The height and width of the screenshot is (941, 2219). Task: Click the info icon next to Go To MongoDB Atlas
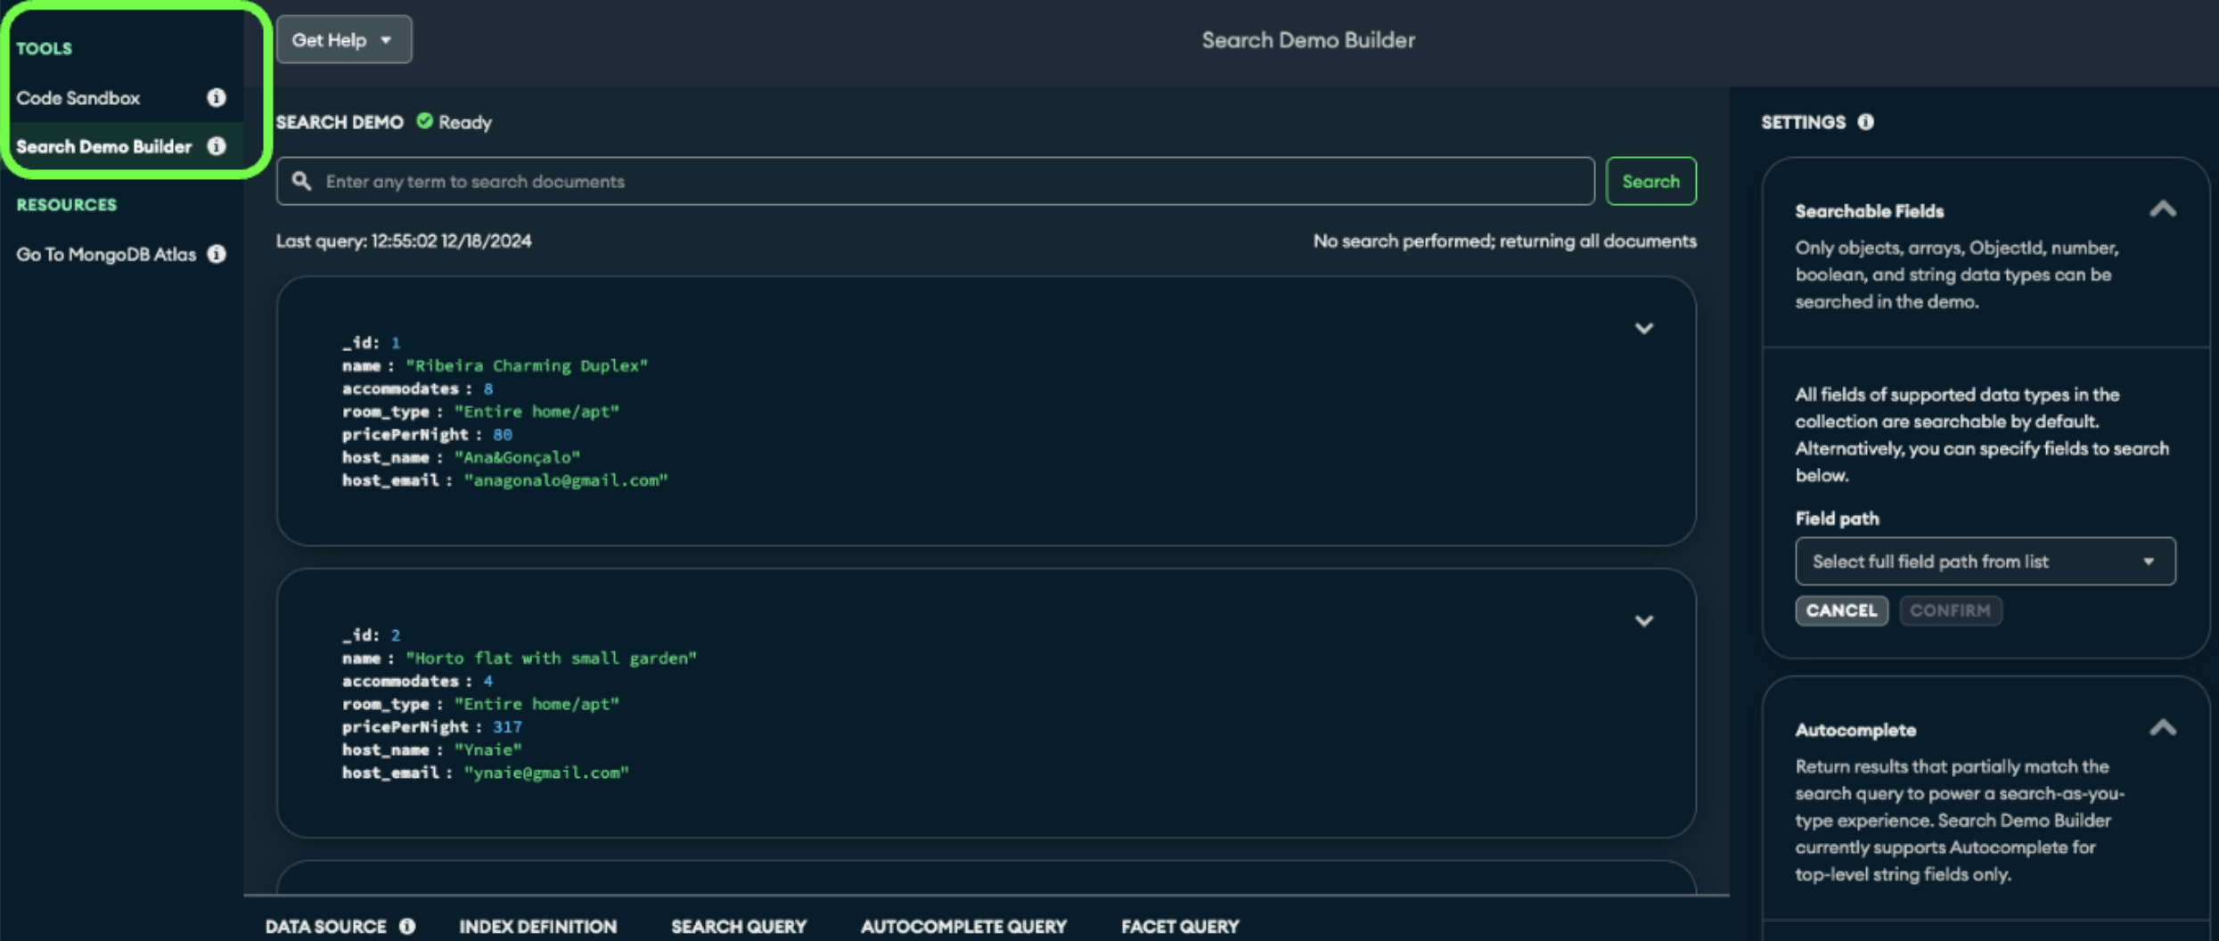(217, 253)
